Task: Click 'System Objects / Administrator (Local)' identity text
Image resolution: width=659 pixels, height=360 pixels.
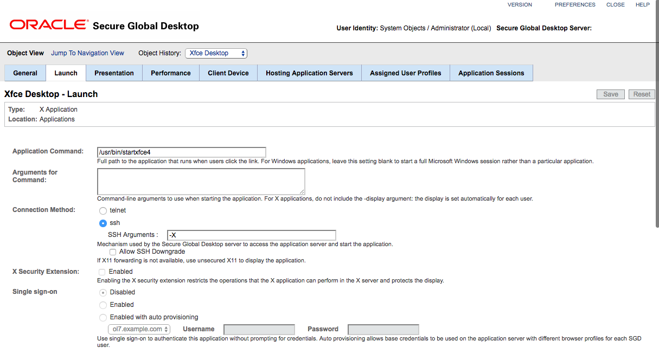Action: tap(436, 28)
